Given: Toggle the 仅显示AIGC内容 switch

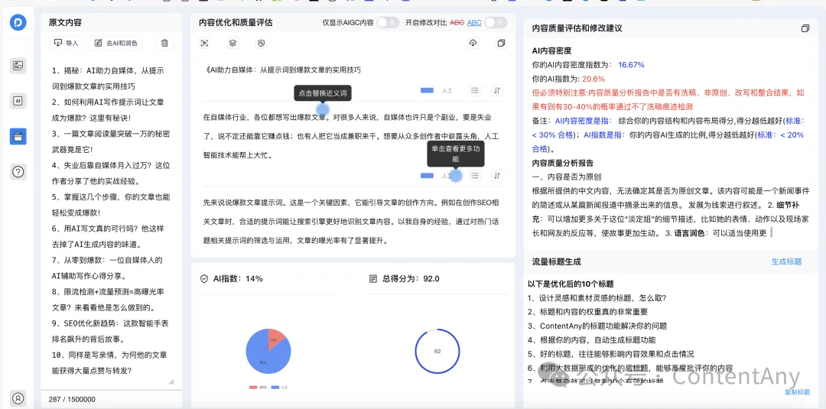Looking at the screenshot, I should pos(387,23).
